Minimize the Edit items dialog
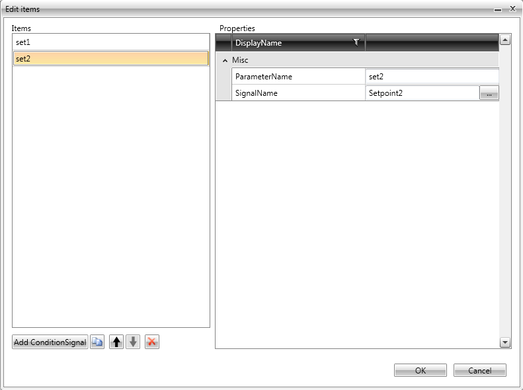The image size is (523, 390). 497,9
